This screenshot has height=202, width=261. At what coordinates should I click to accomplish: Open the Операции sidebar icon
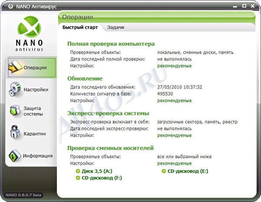click(x=15, y=67)
